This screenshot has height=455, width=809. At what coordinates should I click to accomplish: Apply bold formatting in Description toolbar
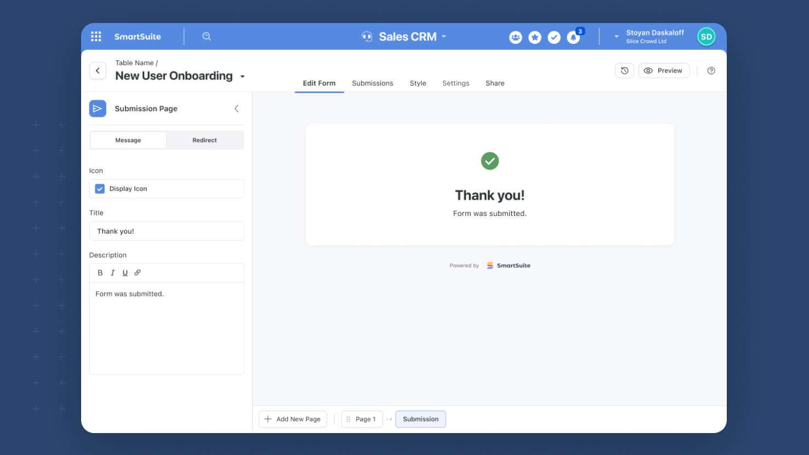coord(100,272)
